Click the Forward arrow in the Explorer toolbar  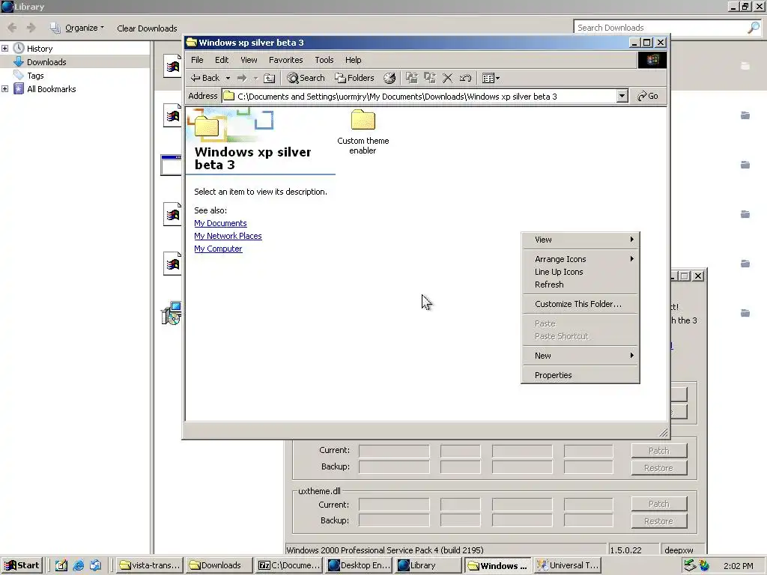click(242, 78)
